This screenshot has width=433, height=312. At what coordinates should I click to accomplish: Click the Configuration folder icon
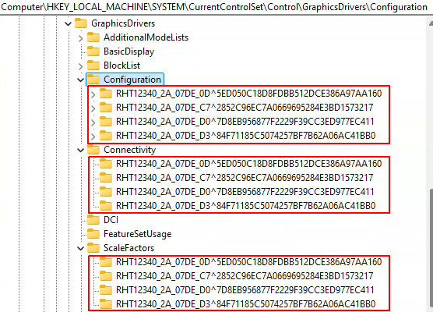93,80
